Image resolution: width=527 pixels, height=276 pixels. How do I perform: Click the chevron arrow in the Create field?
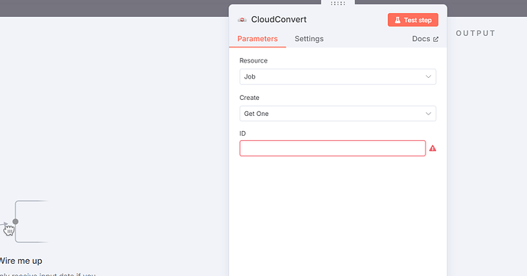[428, 114]
